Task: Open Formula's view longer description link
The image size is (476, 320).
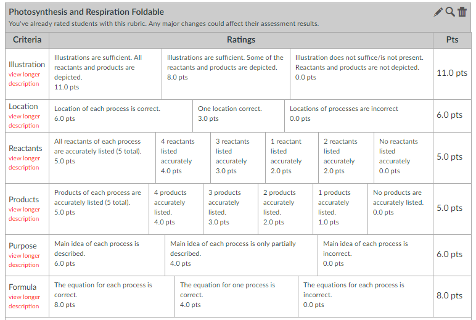Action: click(x=24, y=302)
